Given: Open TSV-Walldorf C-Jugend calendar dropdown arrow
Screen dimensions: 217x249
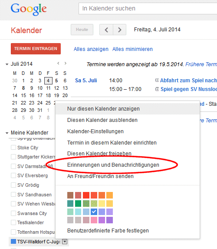Looking at the screenshot, I should pos(65,242).
